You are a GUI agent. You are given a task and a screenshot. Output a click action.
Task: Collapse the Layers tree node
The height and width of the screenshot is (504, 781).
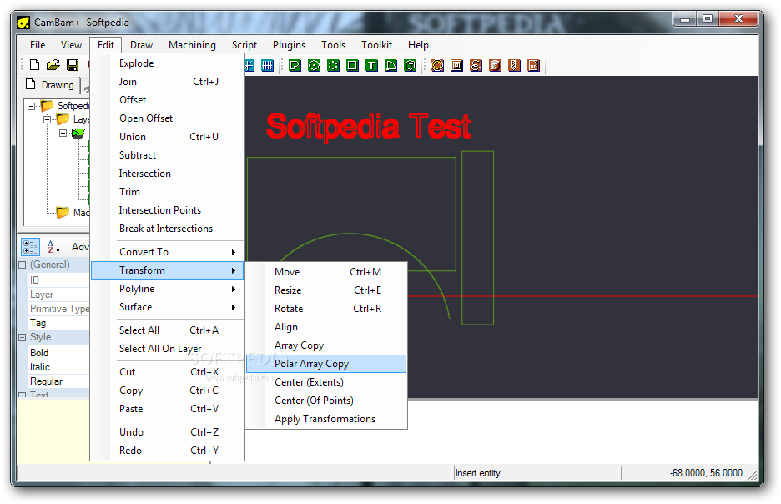(x=48, y=119)
